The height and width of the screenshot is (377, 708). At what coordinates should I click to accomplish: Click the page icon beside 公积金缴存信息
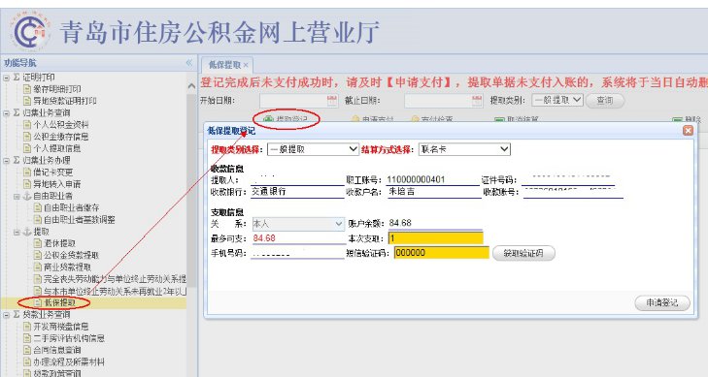coord(27,137)
